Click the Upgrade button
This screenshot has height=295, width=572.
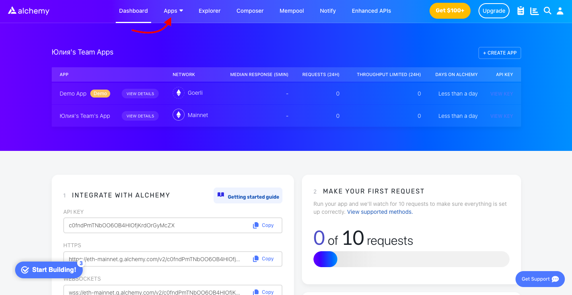[x=494, y=11]
